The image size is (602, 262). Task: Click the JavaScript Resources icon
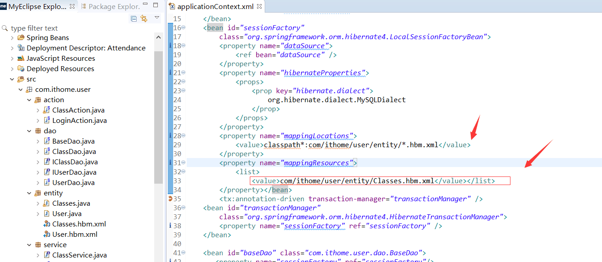(x=20, y=59)
